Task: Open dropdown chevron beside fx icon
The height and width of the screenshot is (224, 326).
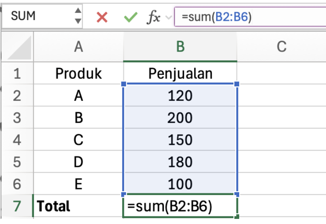Action: click(168, 17)
